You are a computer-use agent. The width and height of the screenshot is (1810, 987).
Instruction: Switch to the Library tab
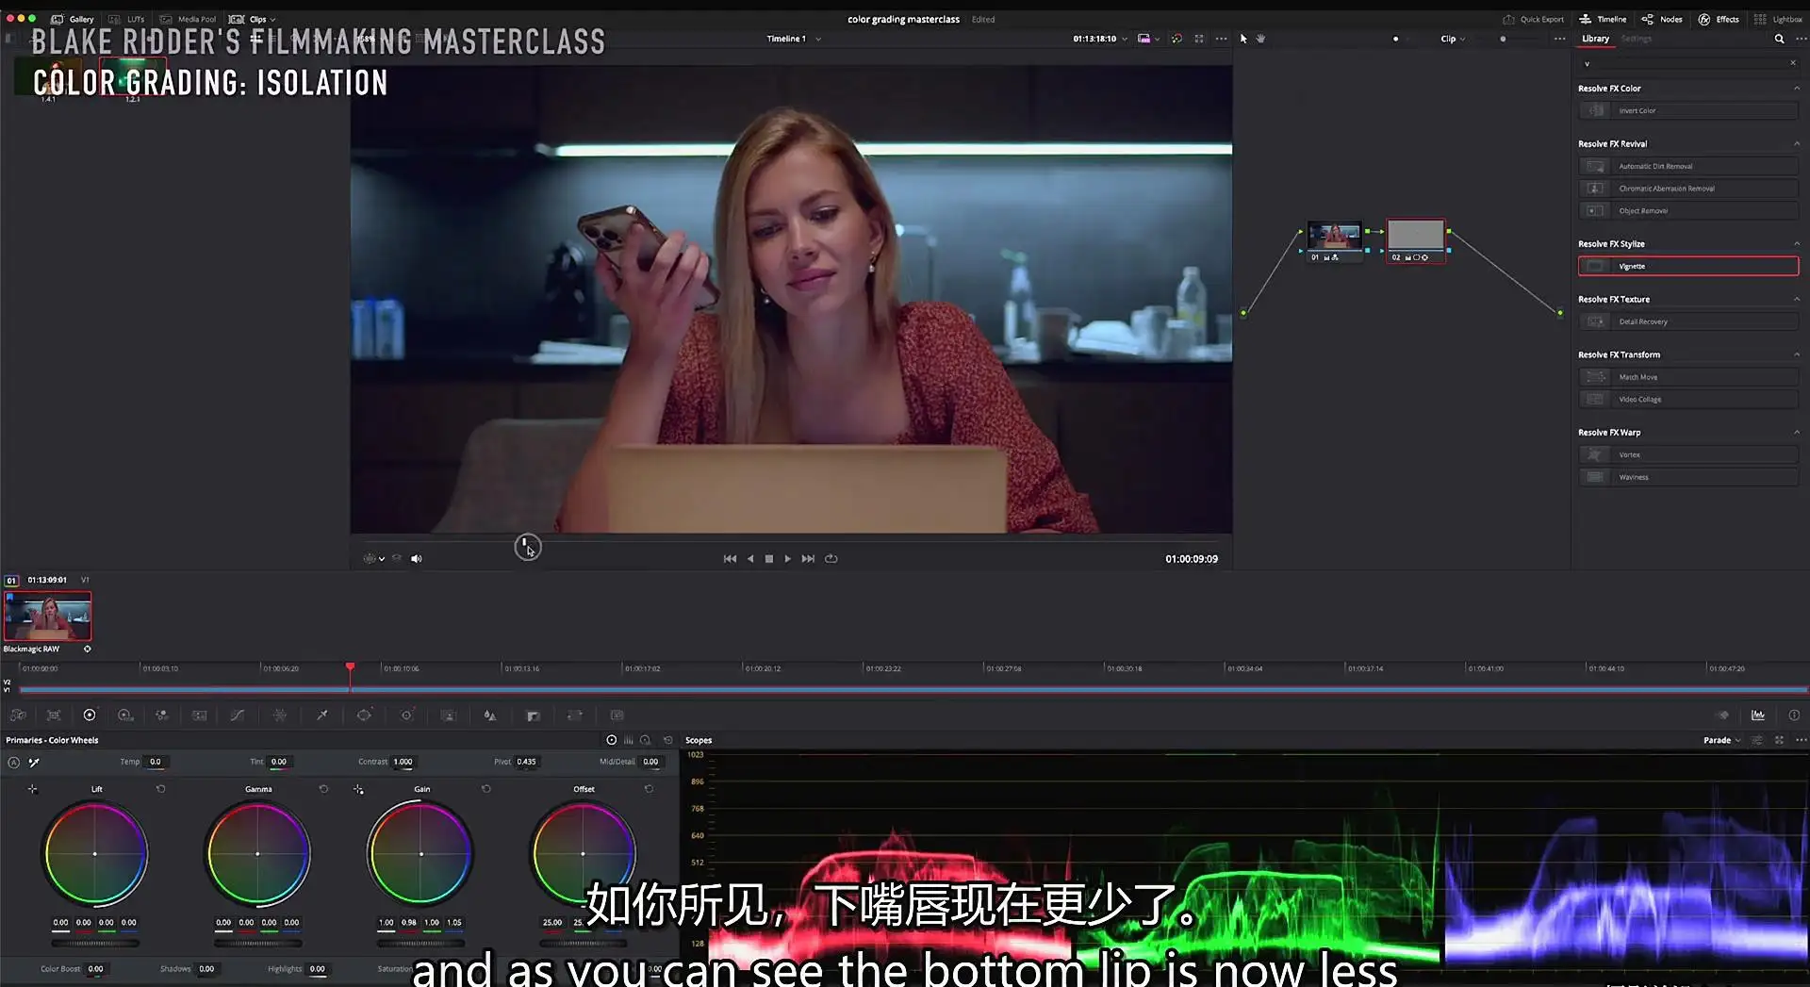(1595, 39)
